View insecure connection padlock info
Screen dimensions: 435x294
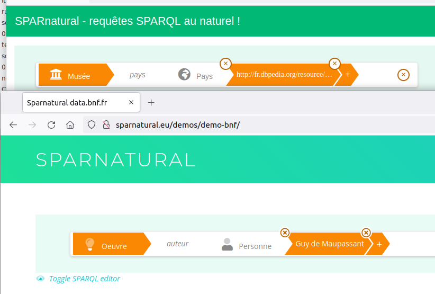[106, 125]
